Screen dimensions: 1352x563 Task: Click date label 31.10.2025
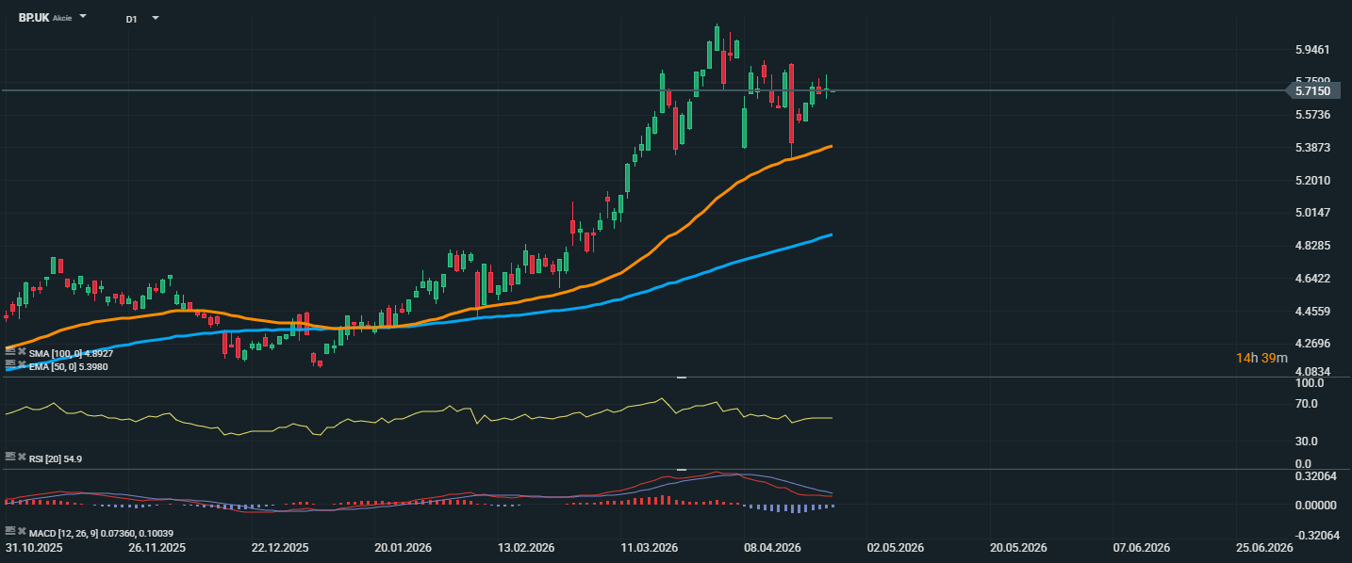coord(32,548)
